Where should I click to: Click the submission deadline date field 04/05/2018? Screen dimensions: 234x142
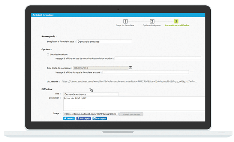(x=101, y=68)
